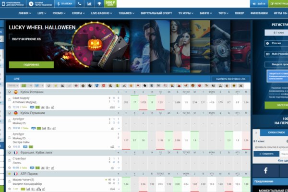Open the Россия country dropdown
This screenshot has width=288, height=192.
[276, 43]
